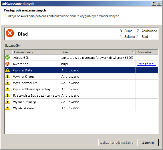Click the Zamknij button
The width and height of the screenshot is (163, 150).
click(148, 143)
